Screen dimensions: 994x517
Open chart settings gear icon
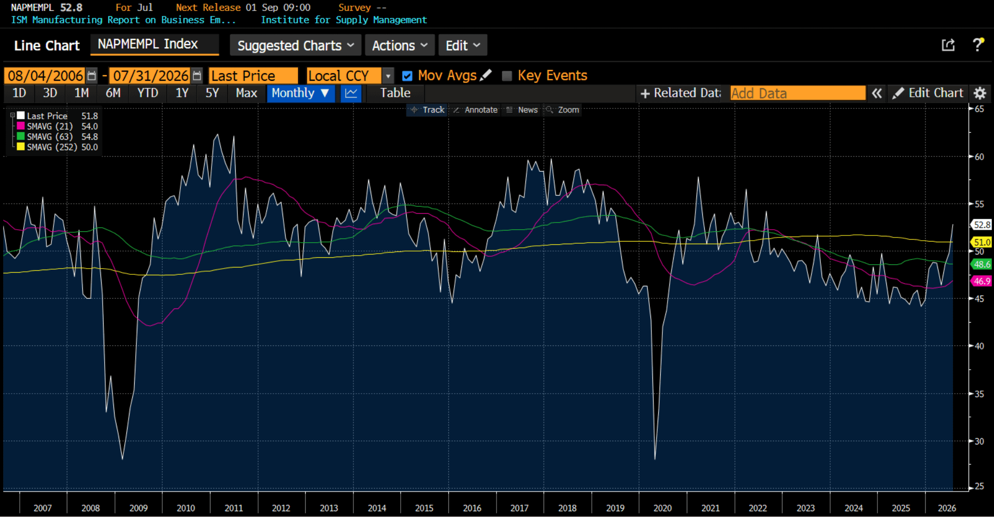(x=979, y=93)
